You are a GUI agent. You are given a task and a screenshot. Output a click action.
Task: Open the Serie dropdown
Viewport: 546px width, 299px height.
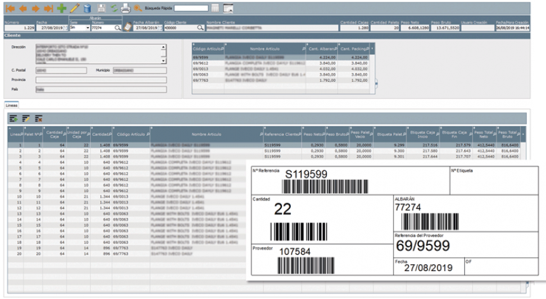(87, 28)
